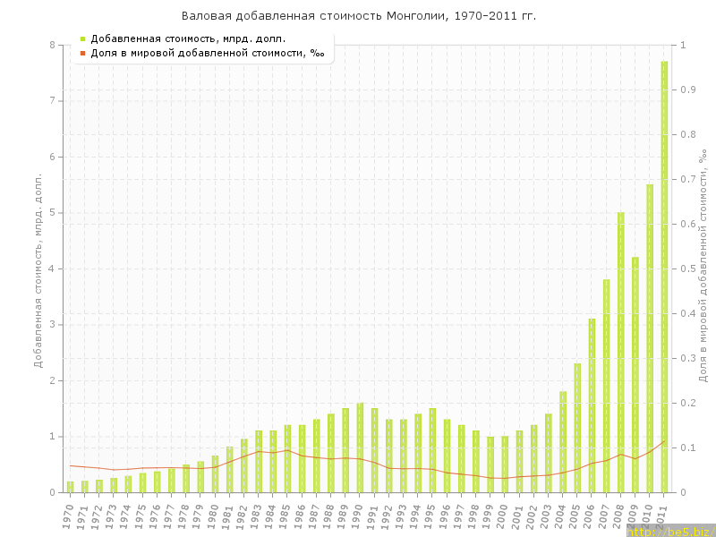Click the 1970 label on the x-axis
This screenshot has width=716, height=537.
pos(68,514)
